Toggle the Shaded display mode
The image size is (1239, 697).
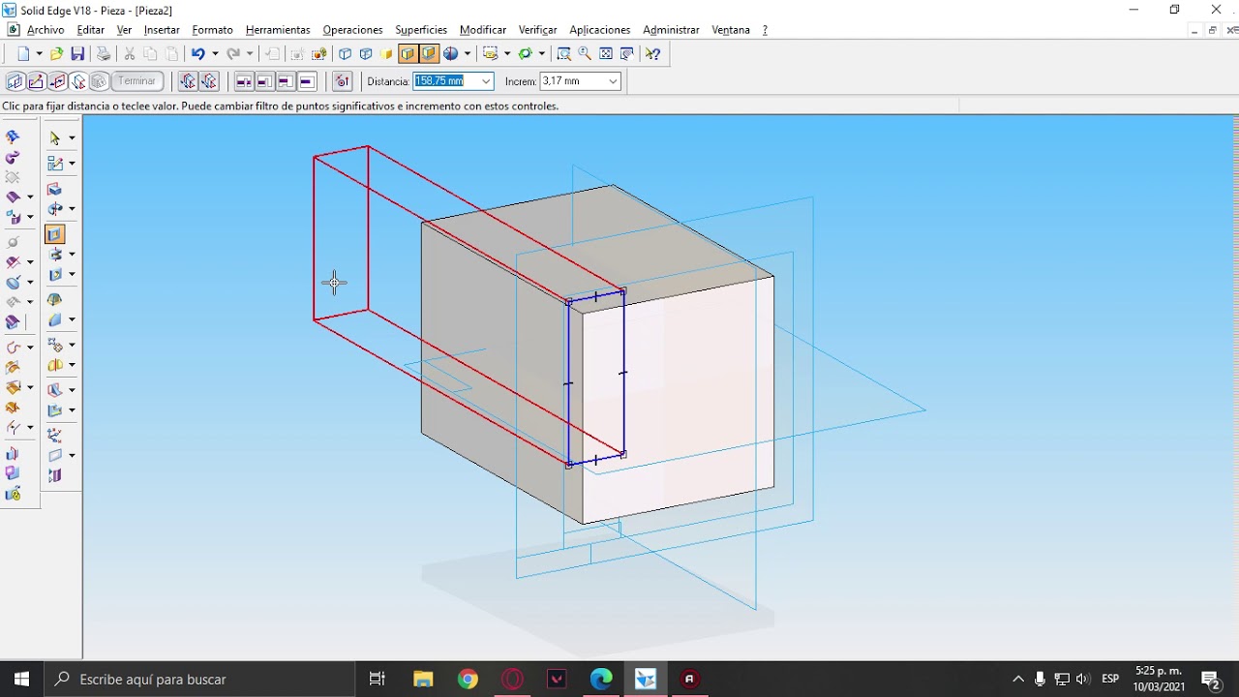click(x=386, y=54)
